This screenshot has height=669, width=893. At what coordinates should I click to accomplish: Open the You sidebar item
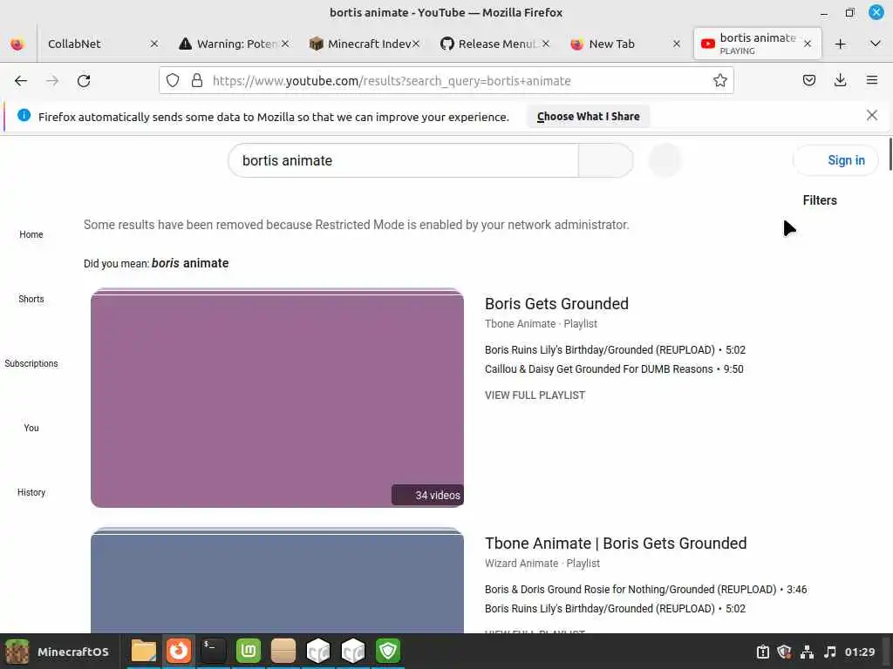(x=31, y=428)
